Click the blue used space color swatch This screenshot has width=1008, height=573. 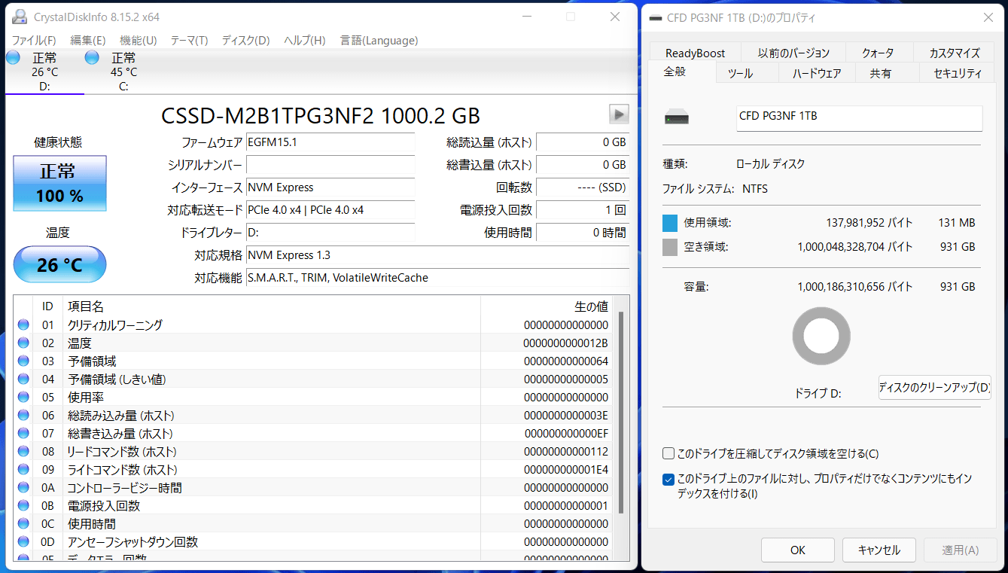coord(670,223)
